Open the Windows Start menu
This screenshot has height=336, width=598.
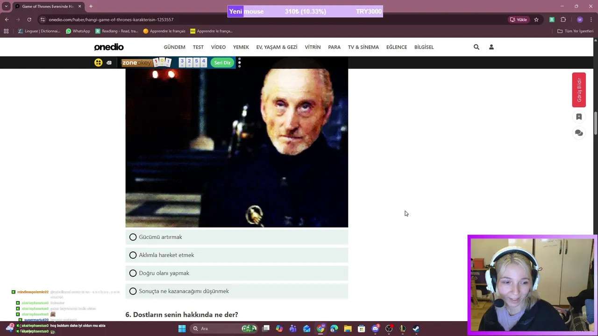point(182,329)
